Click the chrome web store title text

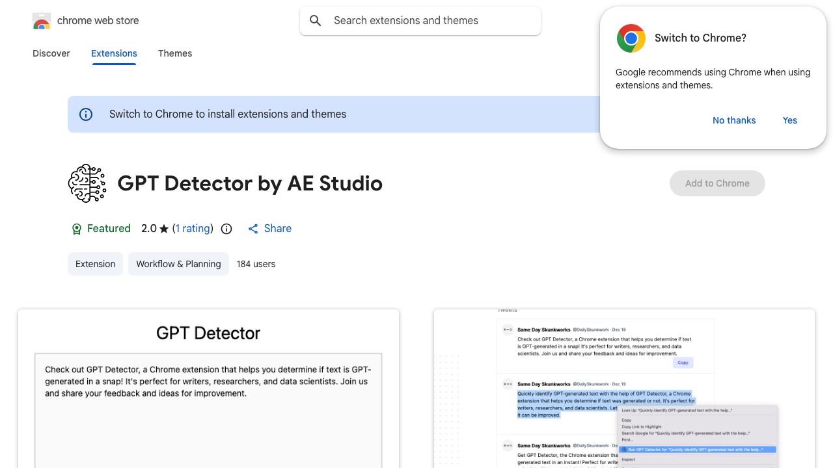click(x=98, y=21)
